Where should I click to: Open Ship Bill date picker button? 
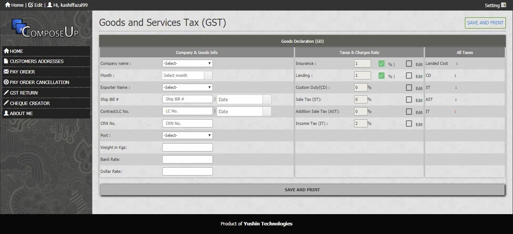(x=267, y=99)
